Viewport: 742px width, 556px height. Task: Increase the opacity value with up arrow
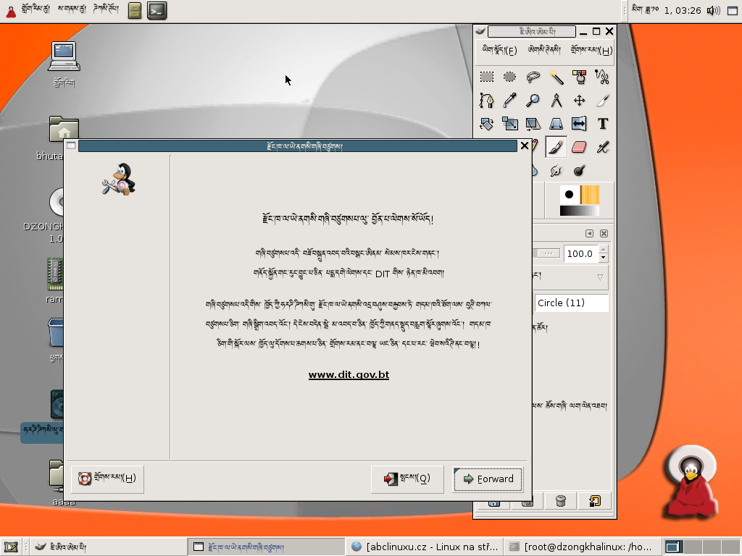(x=604, y=250)
